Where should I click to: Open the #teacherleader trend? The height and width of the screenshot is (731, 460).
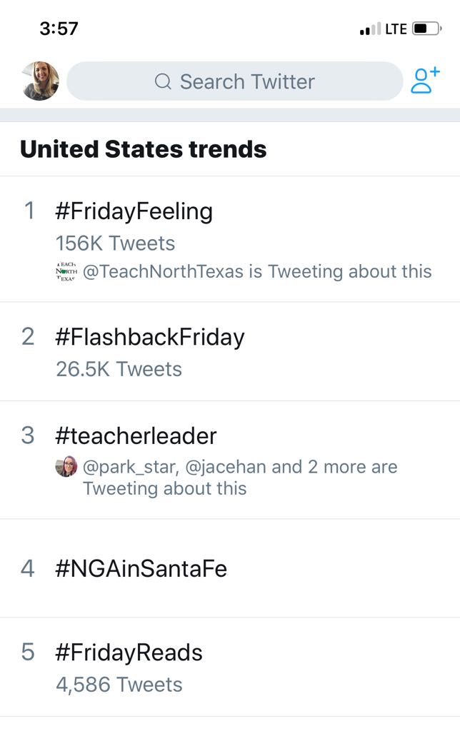tap(136, 435)
